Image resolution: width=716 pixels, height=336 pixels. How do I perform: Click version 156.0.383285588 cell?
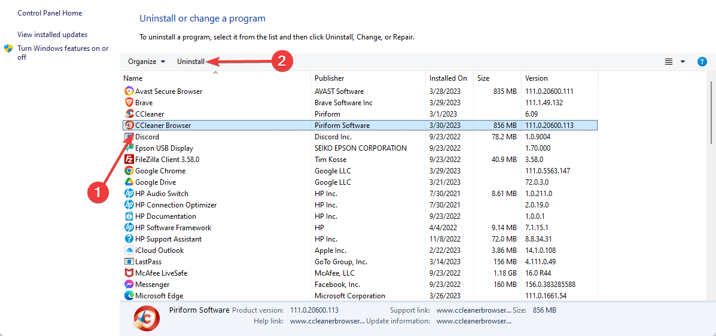point(550,285)
